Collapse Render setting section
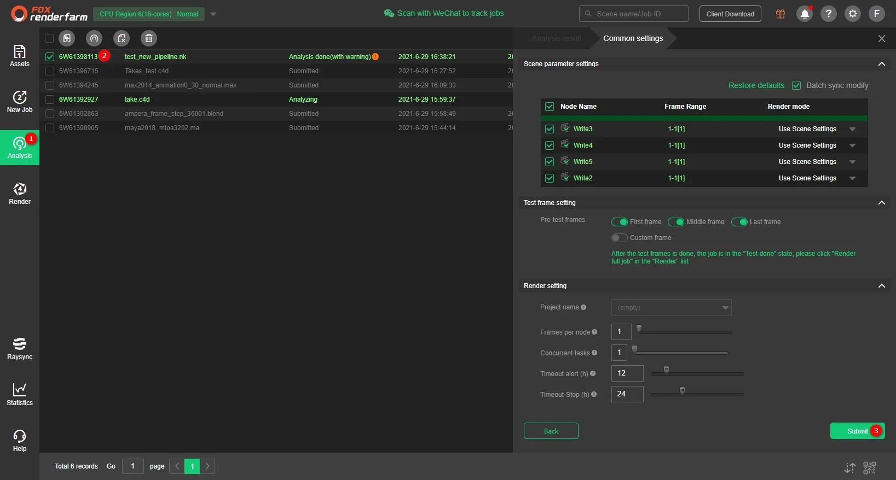The width and height of the screenshot is (896, 480). (882, 286)
